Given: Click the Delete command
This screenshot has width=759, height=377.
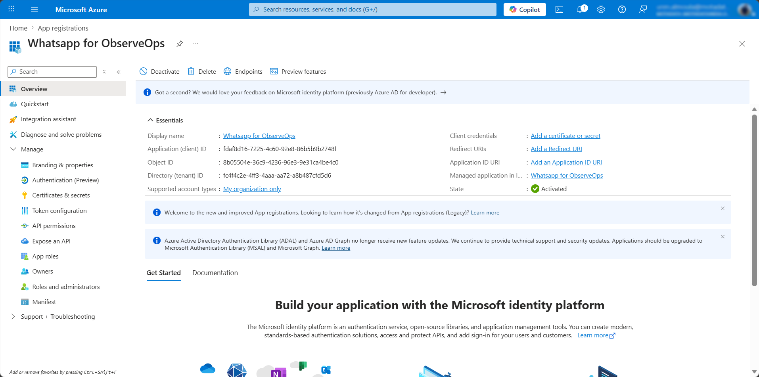Looking at the screenshot, I should (202, 71).
